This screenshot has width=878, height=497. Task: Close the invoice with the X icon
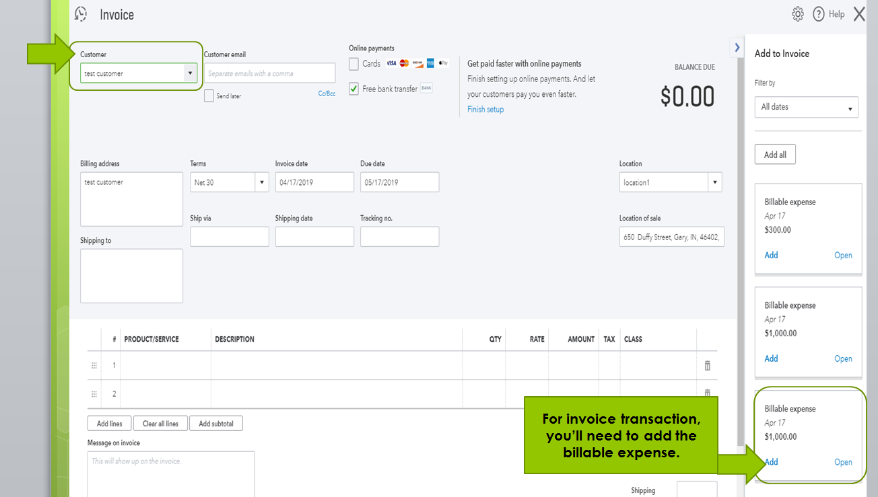coord(859,14)
